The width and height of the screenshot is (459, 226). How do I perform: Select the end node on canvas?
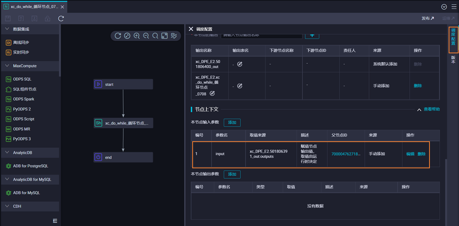123,157
